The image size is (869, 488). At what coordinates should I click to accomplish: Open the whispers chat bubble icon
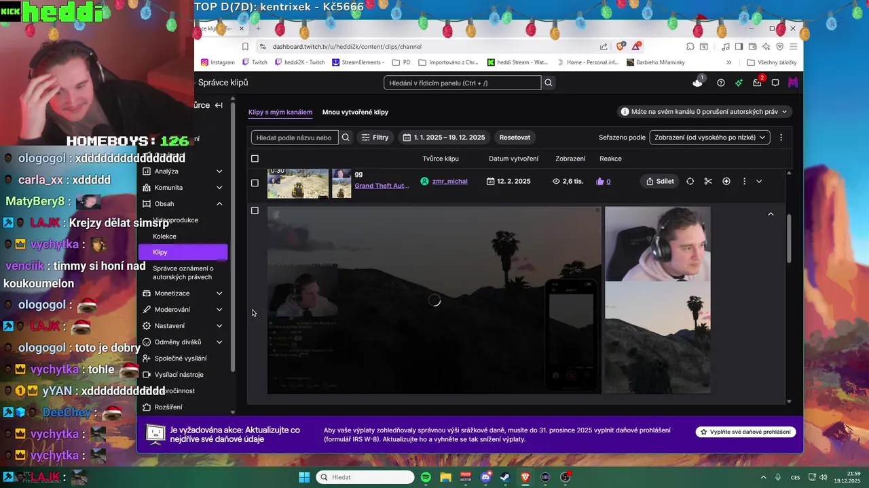tap(775, 83)
